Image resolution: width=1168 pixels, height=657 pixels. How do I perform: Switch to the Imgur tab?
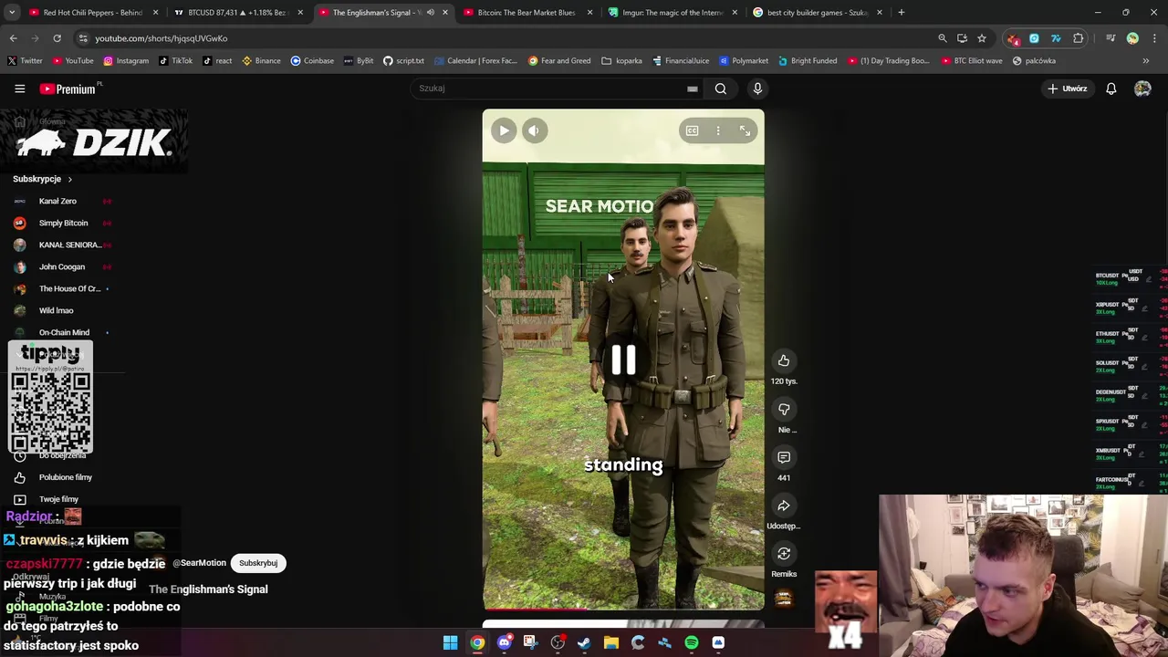point(672,13)
